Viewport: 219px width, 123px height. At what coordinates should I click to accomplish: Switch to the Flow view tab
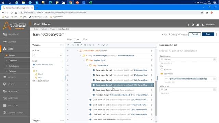pyautogui.click(x=69, y=39)
